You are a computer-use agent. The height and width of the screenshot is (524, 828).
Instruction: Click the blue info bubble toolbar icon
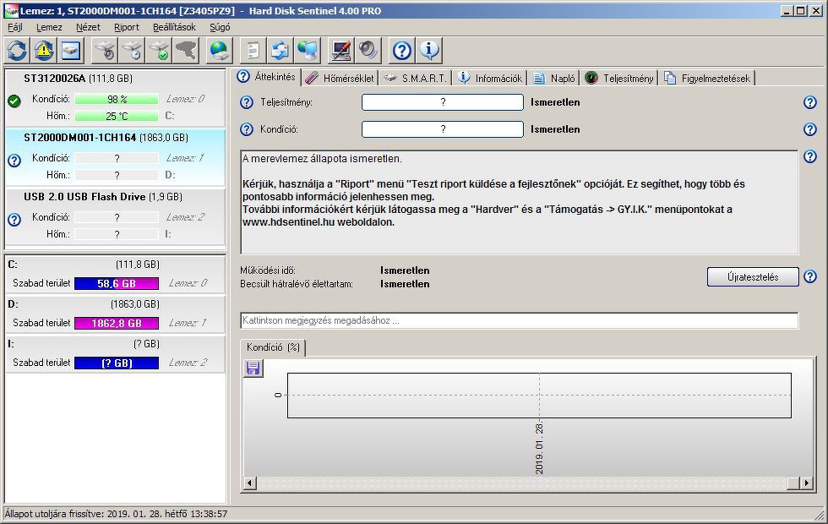pyautogui.click(x=429, y=51)
